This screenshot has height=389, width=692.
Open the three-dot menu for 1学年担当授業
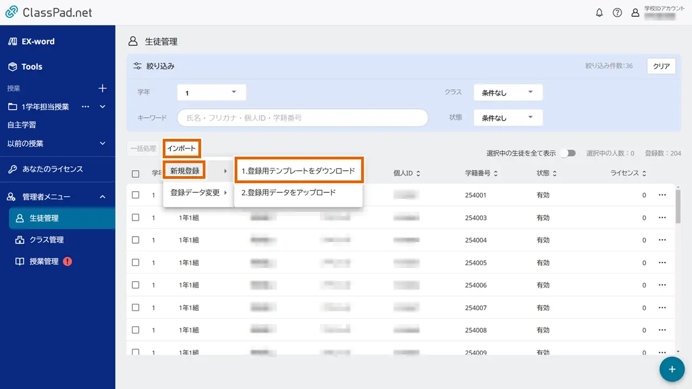[x=85, y=106]
